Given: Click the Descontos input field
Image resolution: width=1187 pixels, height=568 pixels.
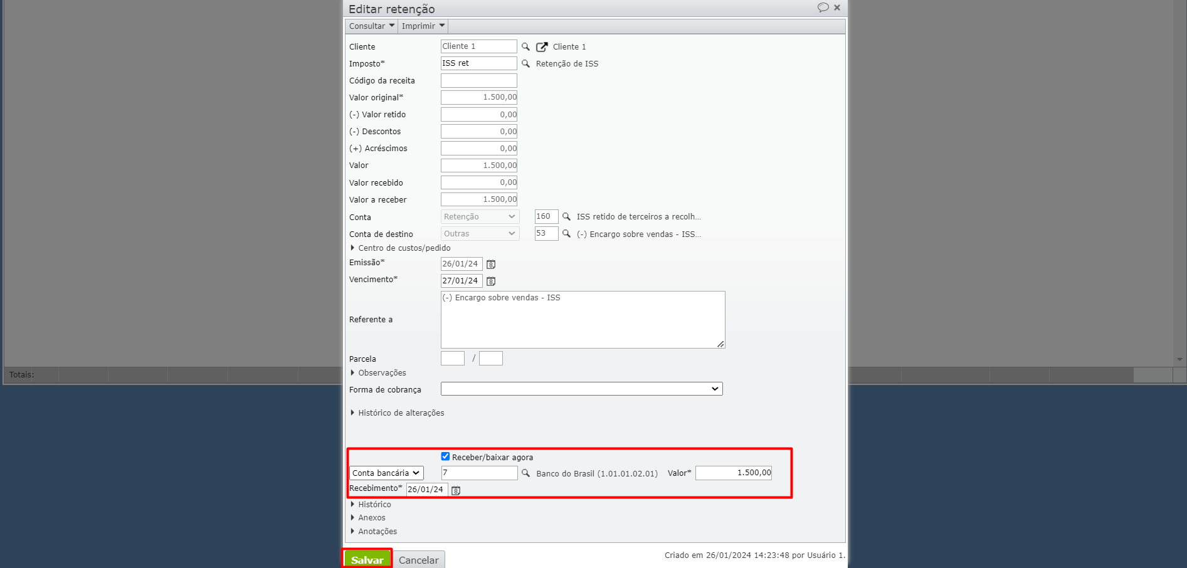Looking at the screenshot, I should click(x=479, y=131).
